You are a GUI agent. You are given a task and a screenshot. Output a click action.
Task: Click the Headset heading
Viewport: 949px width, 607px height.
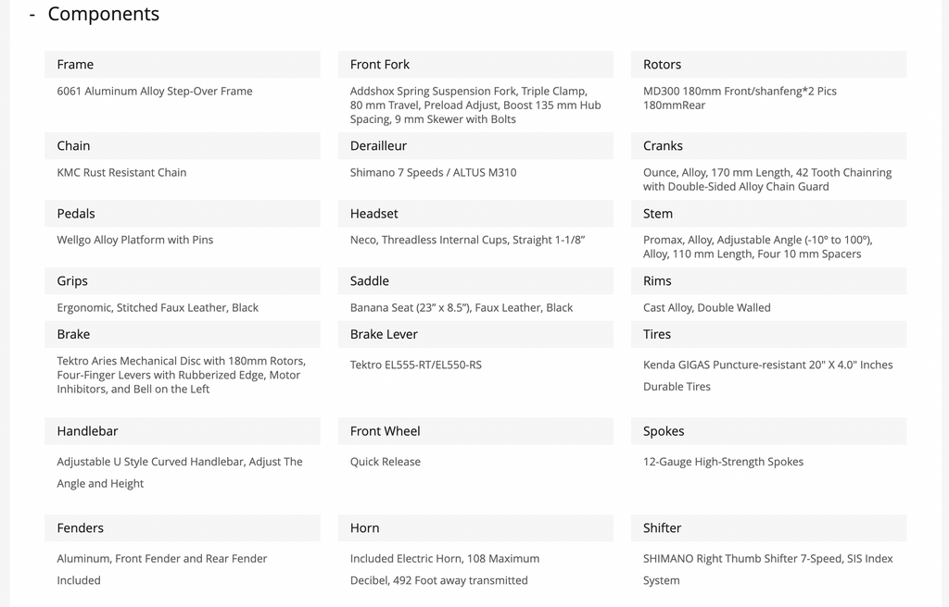(373, 214)
